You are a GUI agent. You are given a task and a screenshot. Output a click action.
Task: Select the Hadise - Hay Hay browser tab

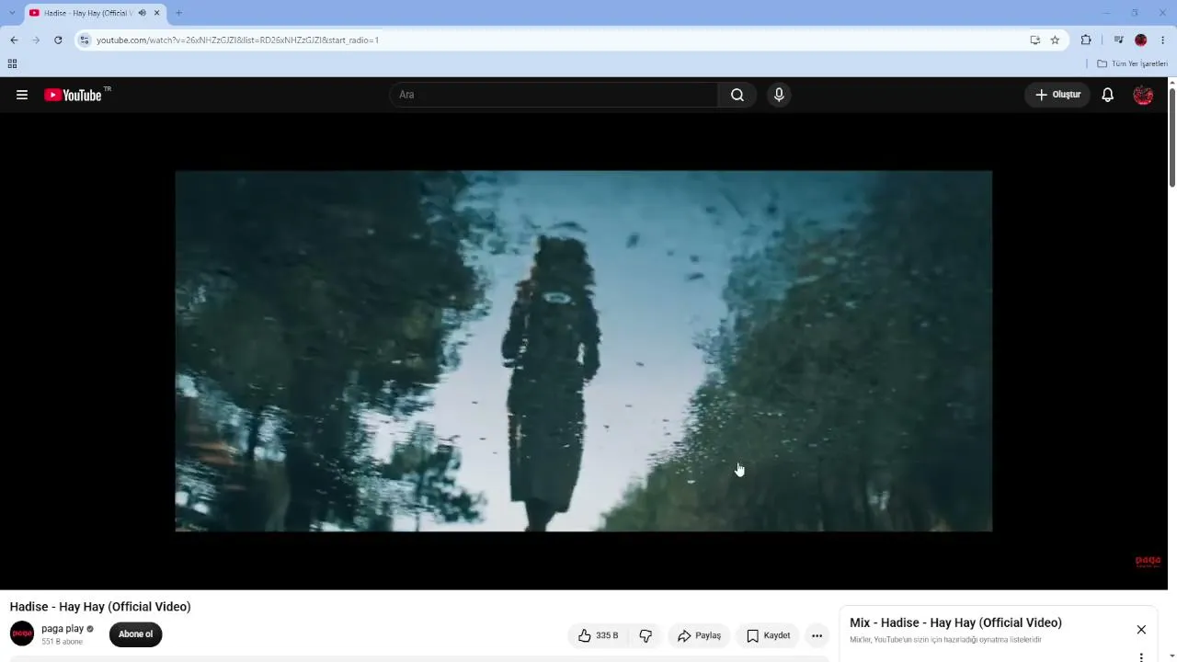coord(96,13)
